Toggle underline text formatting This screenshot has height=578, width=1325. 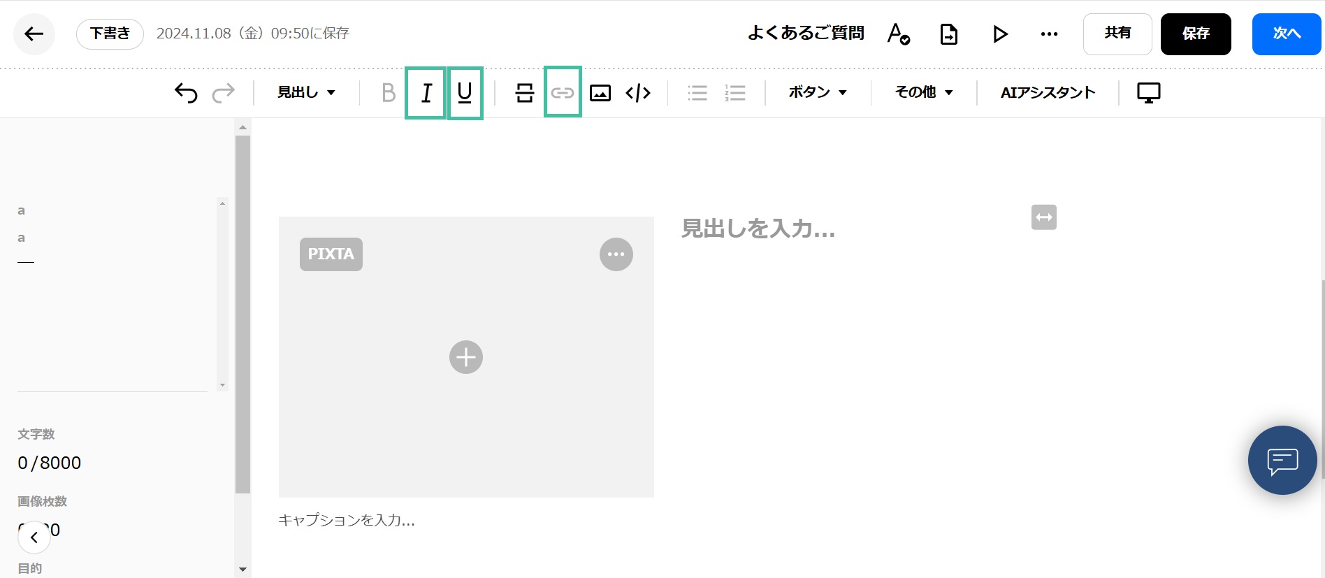[x=465, y=92]
